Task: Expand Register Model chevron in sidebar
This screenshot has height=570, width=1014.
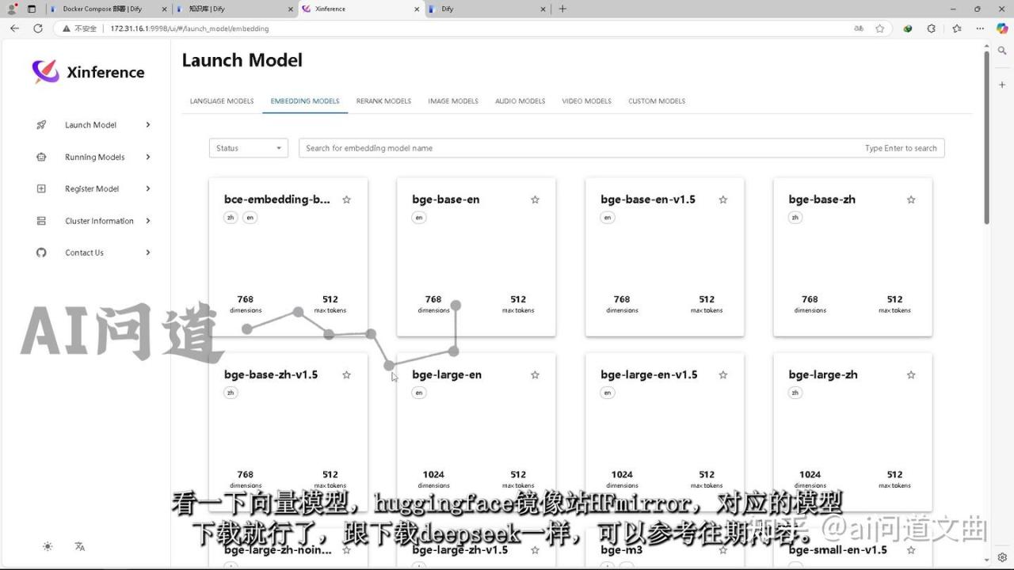Action: (x=148, y=188)
